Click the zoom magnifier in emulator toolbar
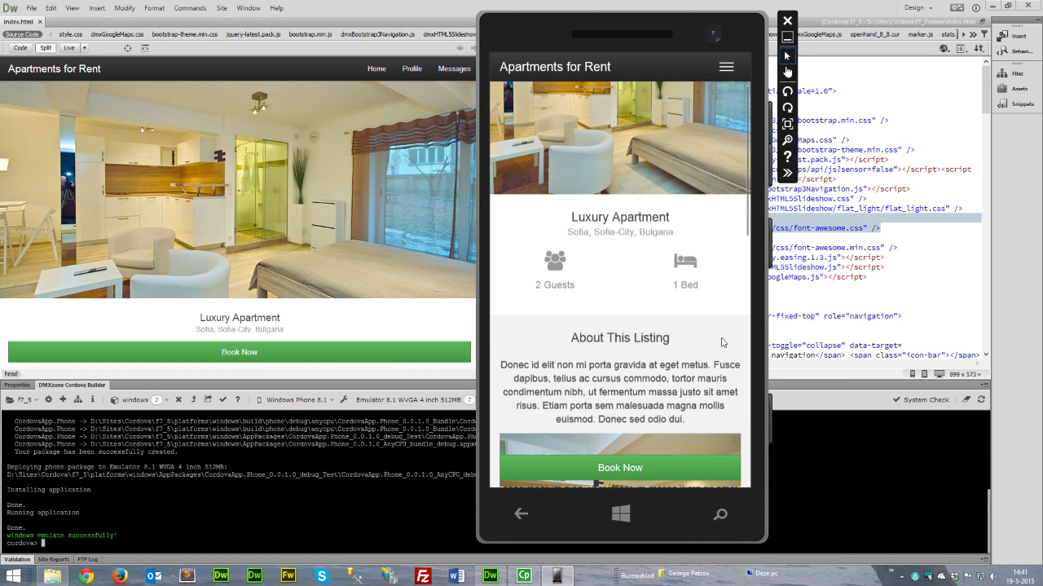Image resolution: width=1043 pixels, height=586 pixels. pos(787,140)
